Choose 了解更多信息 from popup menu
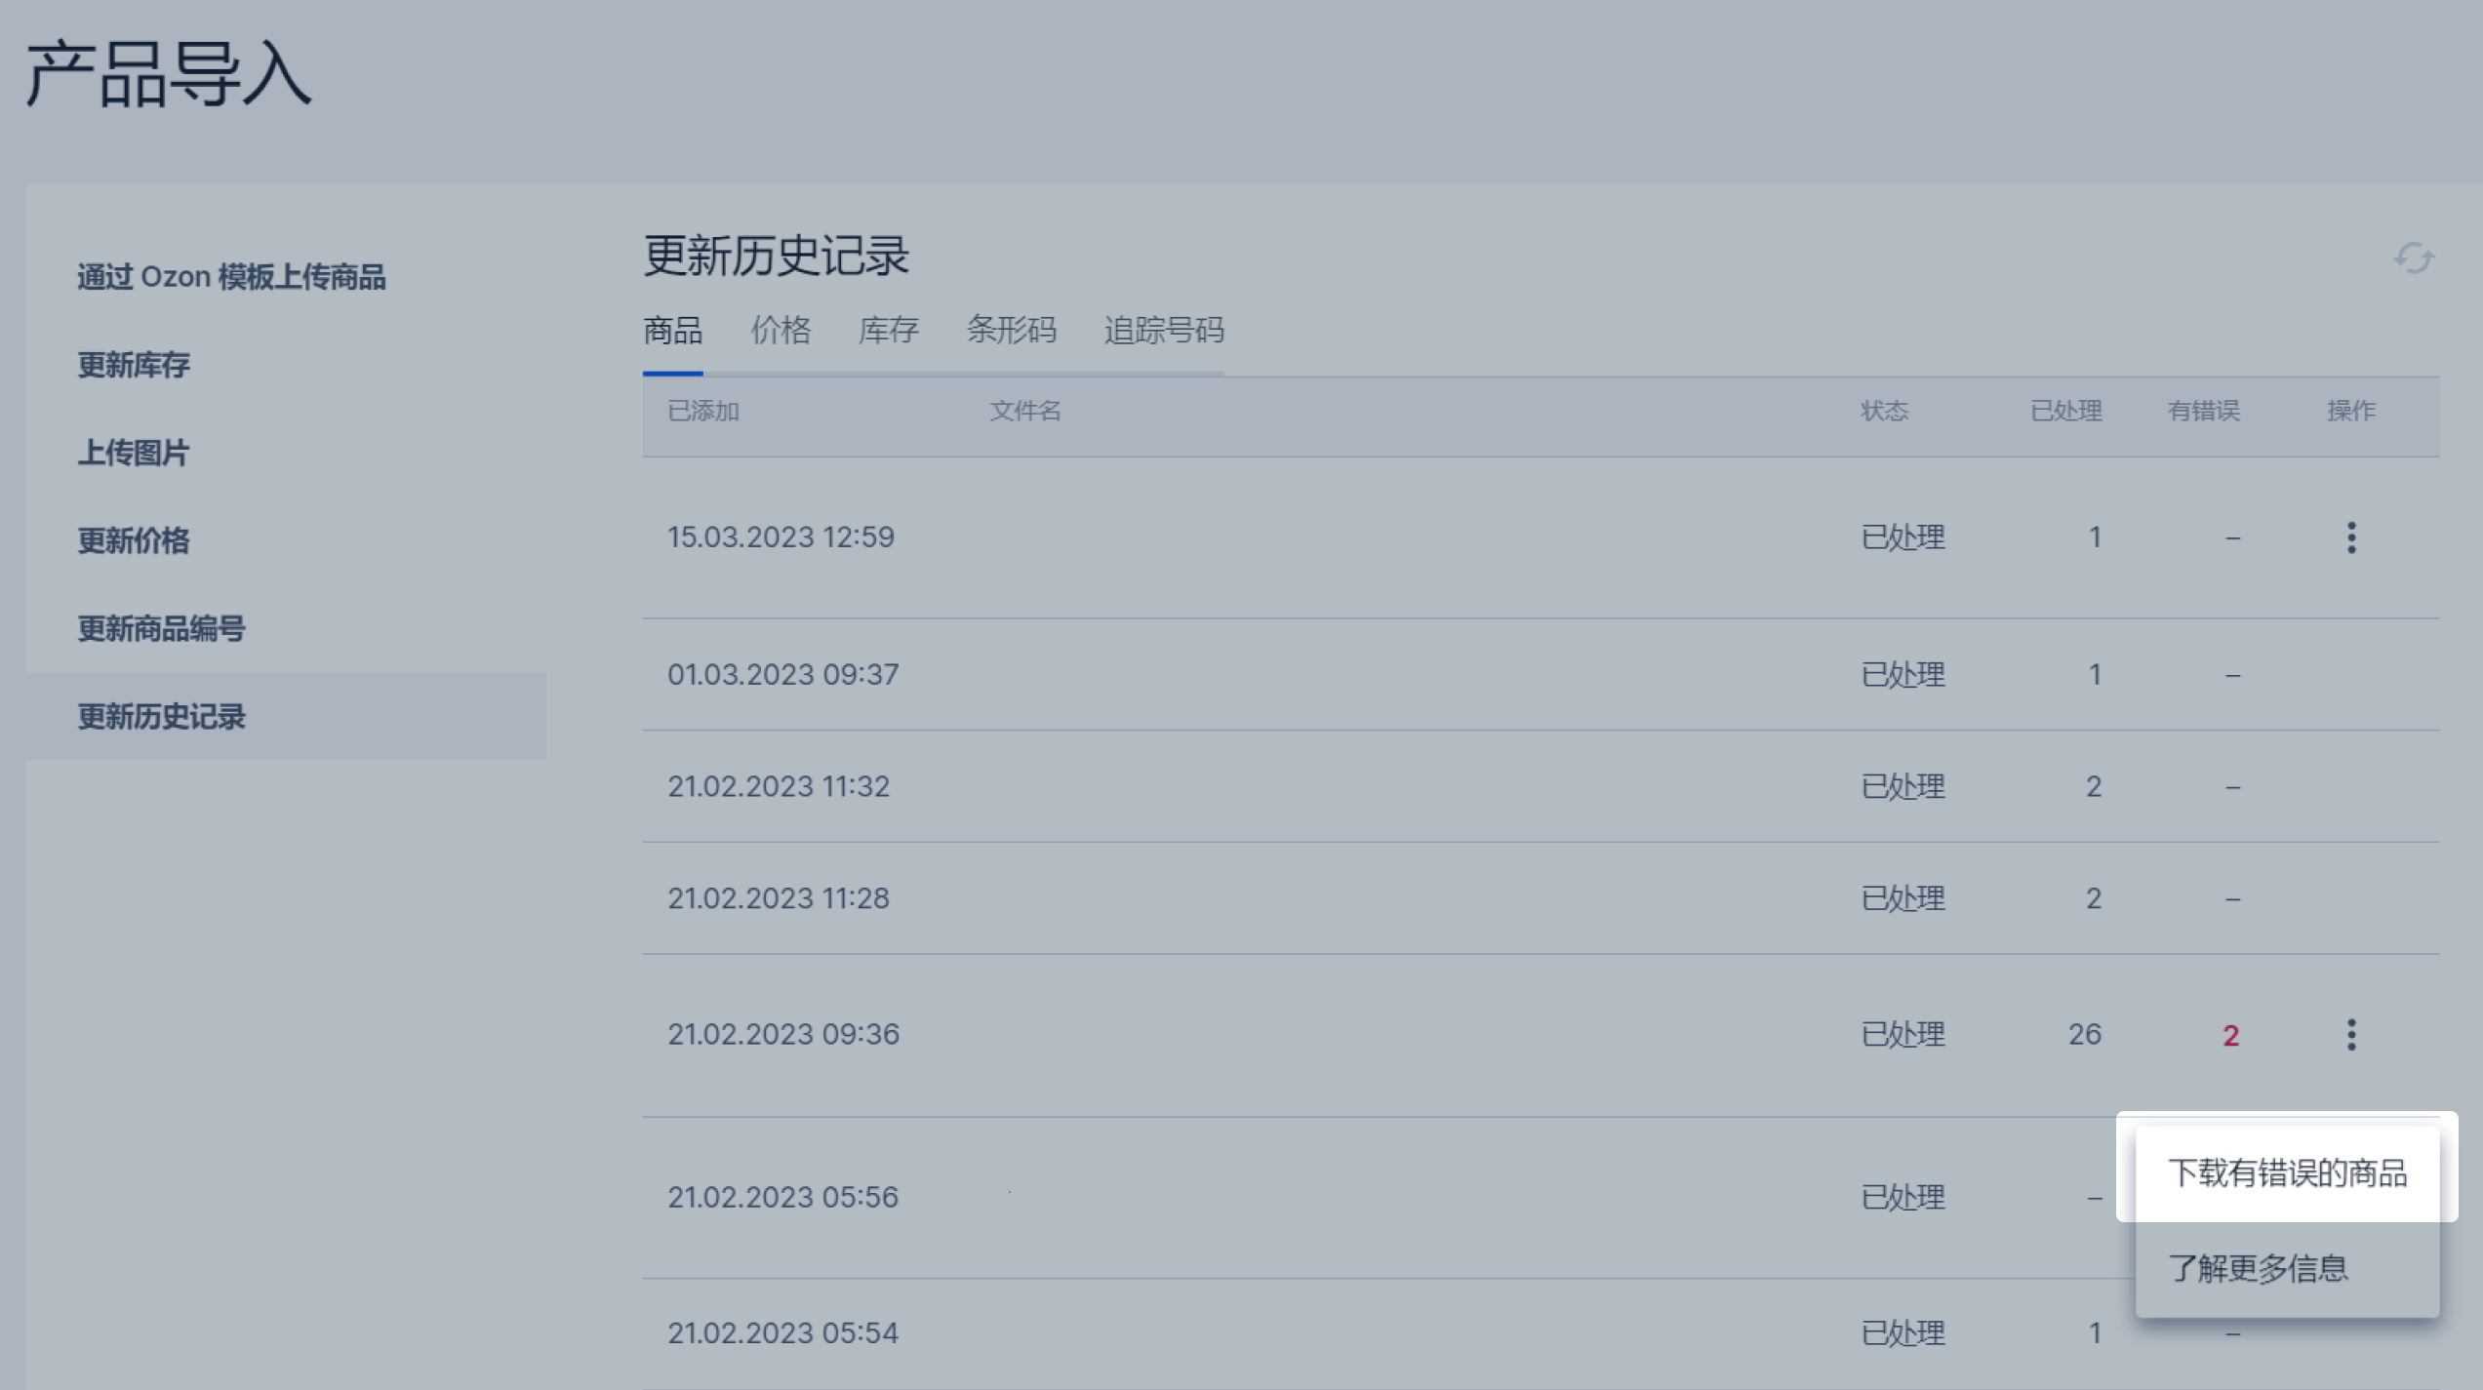Screen dimensions: 2483x1390 pos(2287,1268)
